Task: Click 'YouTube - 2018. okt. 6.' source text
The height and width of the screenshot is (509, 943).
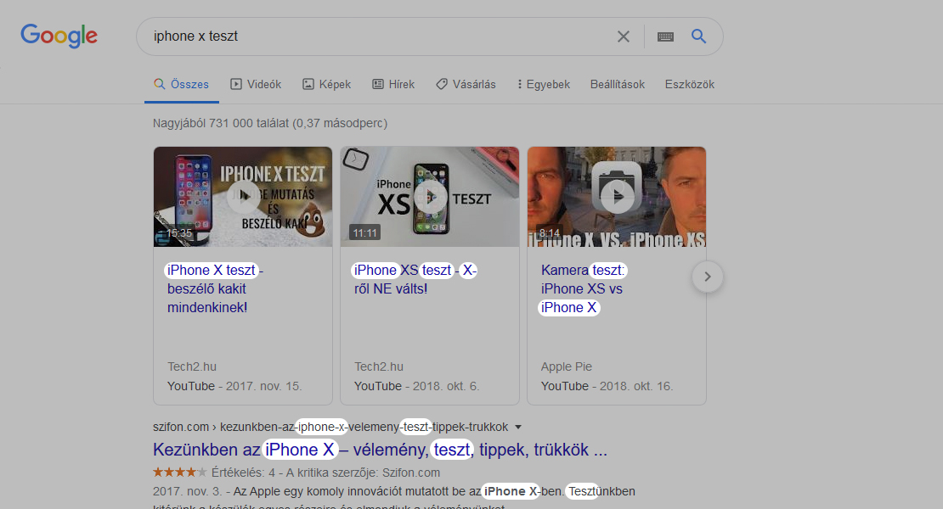Action: [x=416, y=386]
